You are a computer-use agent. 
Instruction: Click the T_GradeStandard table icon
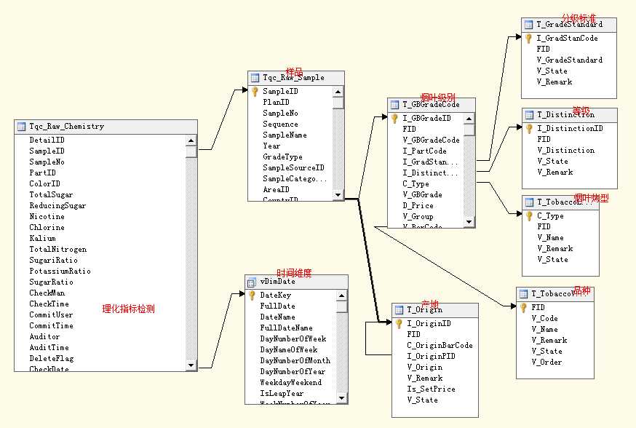[528, 25]
